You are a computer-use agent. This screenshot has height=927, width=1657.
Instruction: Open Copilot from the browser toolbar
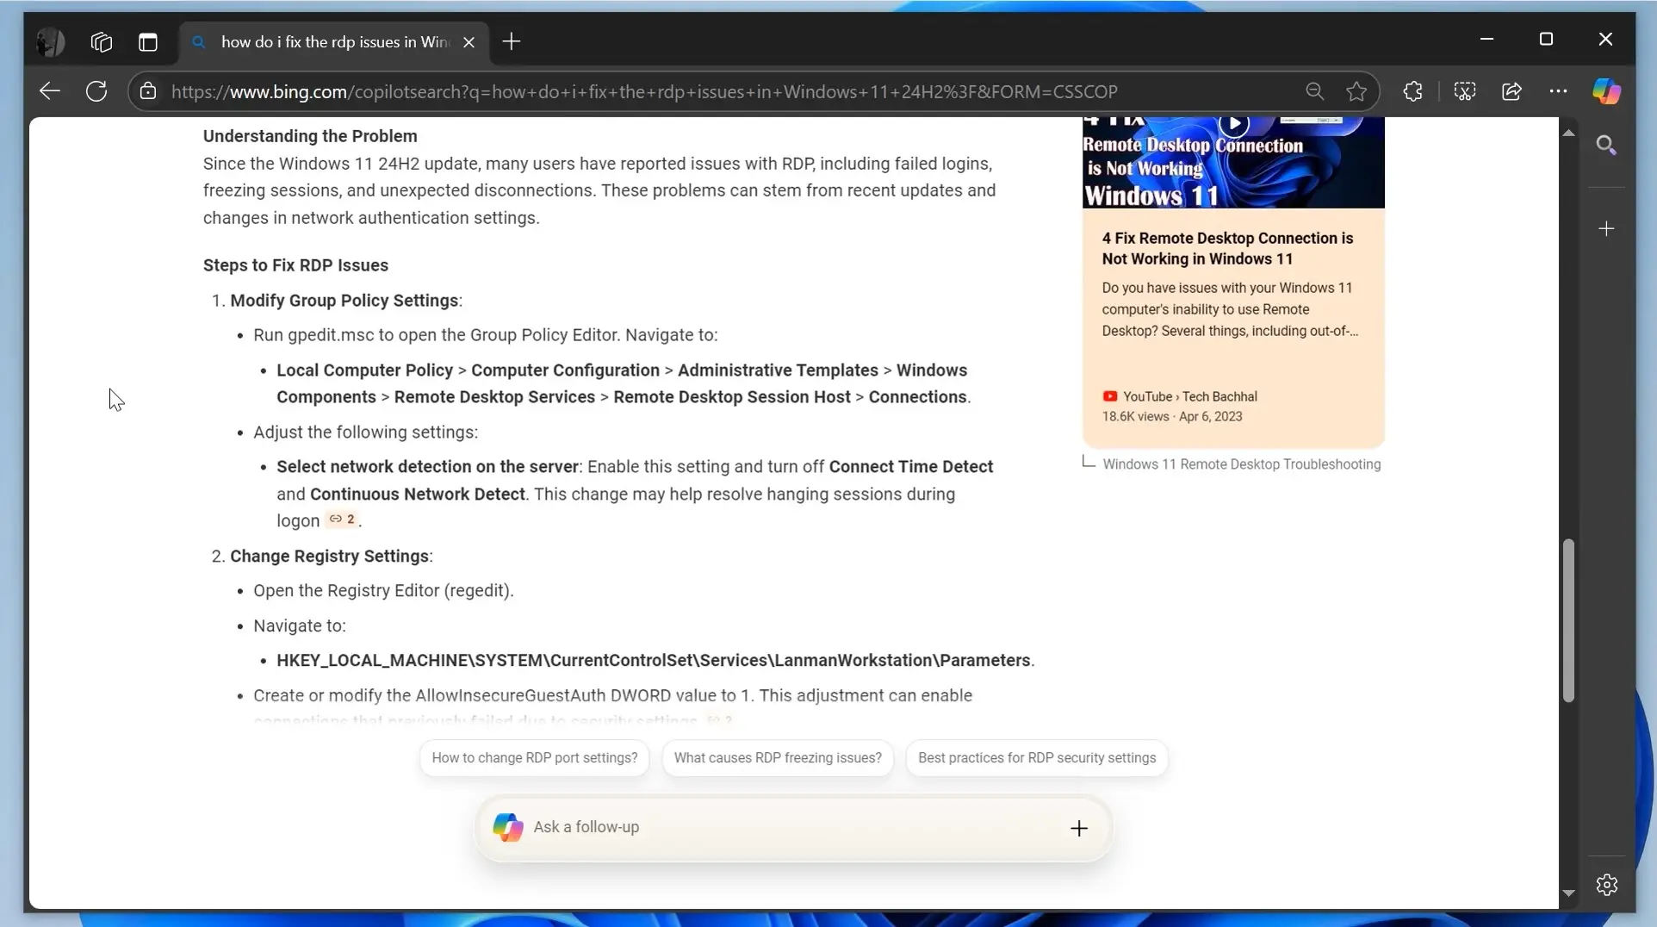(1607, 91)
